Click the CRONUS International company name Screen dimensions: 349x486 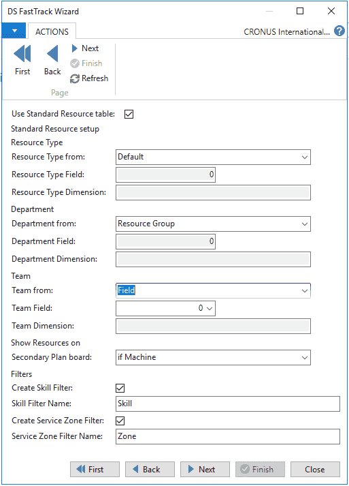(286, 32)
